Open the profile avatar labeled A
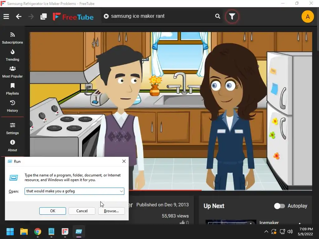This screenshot has height=239, width=319. point(307,16)
